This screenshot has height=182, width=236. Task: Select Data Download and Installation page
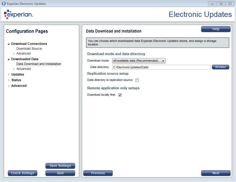pyautogui.click(x=39, y=64)
